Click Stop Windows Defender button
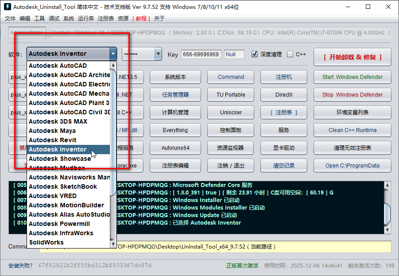 coord(353,95)
